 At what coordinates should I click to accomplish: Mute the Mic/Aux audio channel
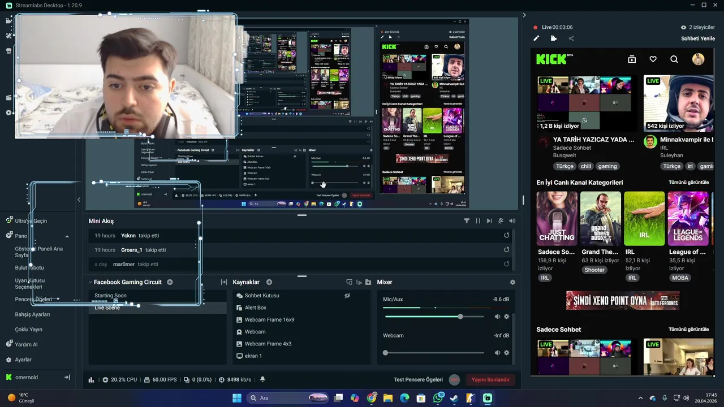pyautogui.click(x=497, y=317)
